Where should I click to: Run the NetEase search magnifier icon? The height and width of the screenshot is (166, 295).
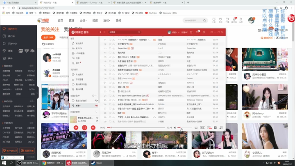pyautogui.click(x=139, y=32)
